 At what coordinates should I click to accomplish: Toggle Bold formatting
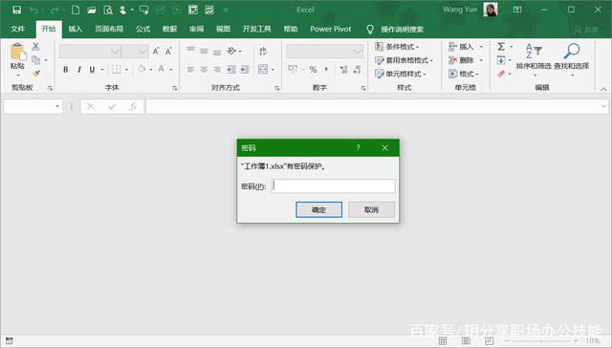tap(66, 70)
